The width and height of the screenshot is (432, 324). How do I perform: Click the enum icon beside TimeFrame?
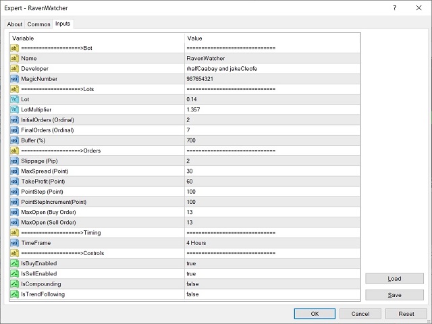click(14, 243)
